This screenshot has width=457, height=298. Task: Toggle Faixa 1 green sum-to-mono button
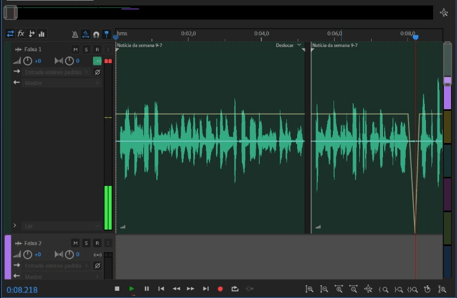pyautogui.click(x=97, y=61)
